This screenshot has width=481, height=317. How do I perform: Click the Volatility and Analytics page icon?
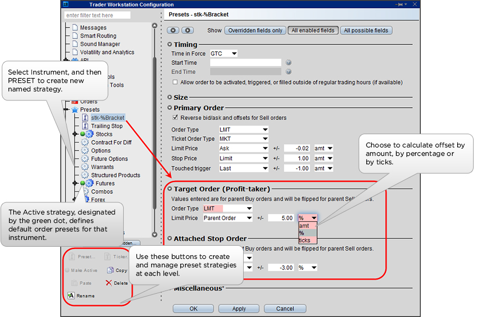(75, 52)
